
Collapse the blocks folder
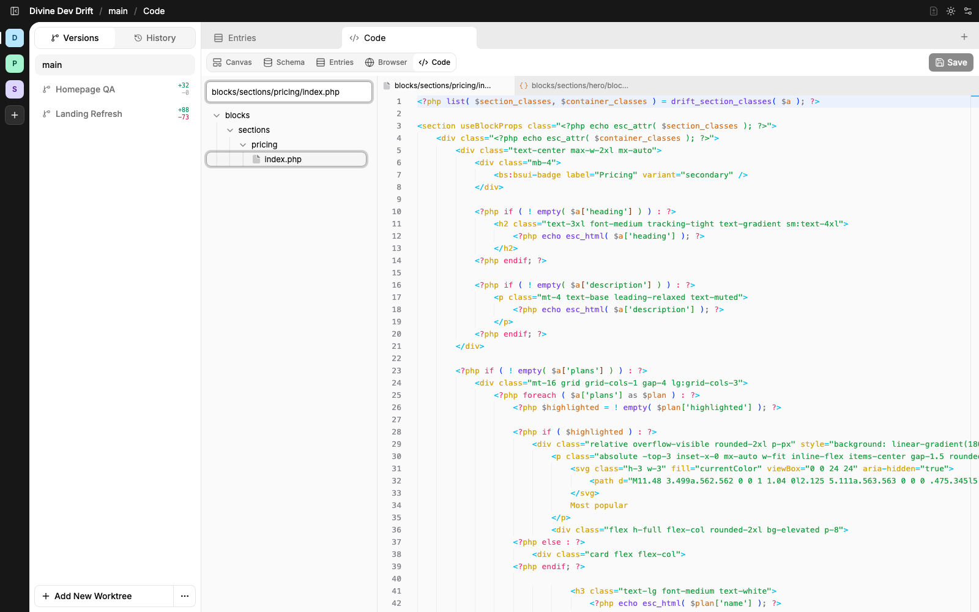tap(217, 115)
